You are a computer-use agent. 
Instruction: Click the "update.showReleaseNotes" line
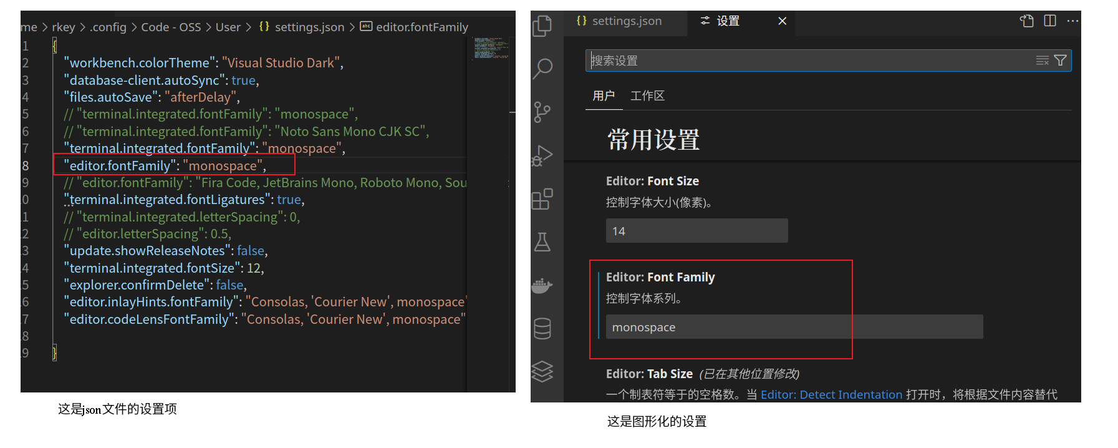pyautogui.click(x=165, y=251)
